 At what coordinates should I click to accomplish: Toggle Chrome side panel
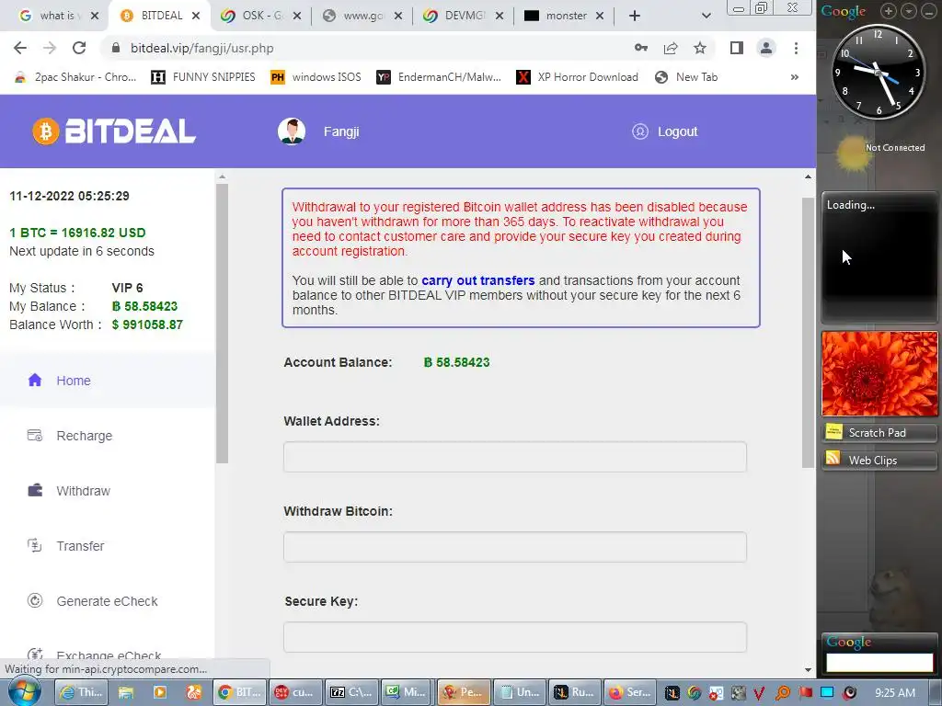click(737, 48)
